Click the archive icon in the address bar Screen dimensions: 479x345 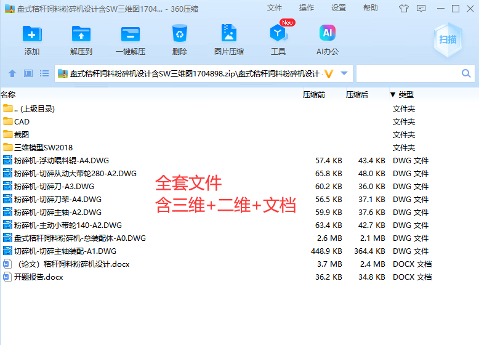pyautogui.click(x=63, y=74)
